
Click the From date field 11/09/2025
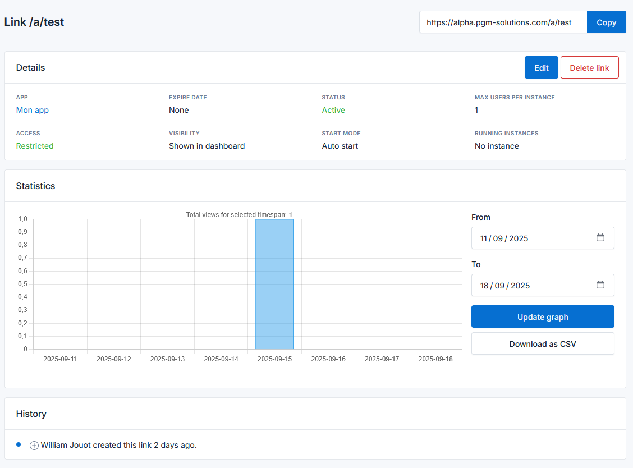click(543, 238)
